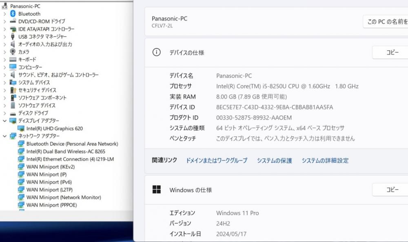The image size is (408, 242).
Task: Click the プロダクト ID value 00330-52875-89932-AAOEM
Action: [254, 118]
